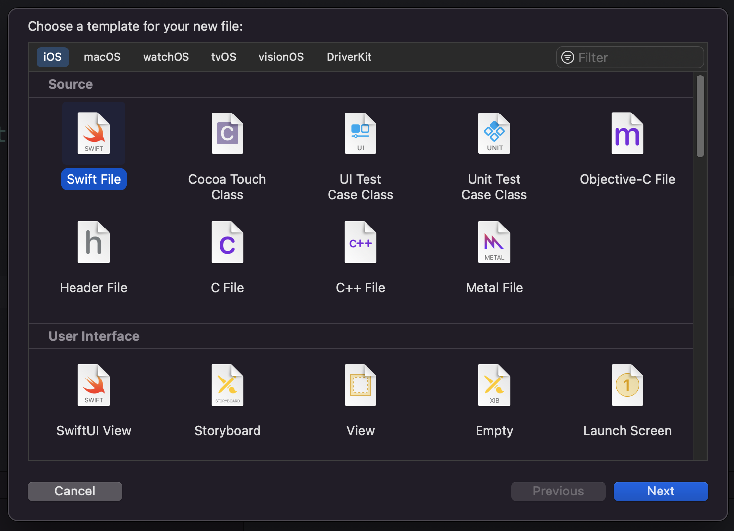Go to the visionOS tab

281,57
